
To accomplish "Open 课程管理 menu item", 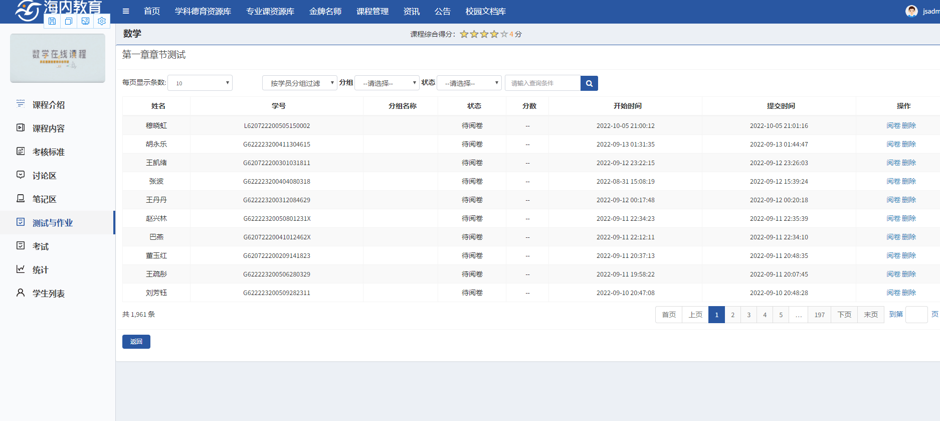I will click(x=372, y=11).
